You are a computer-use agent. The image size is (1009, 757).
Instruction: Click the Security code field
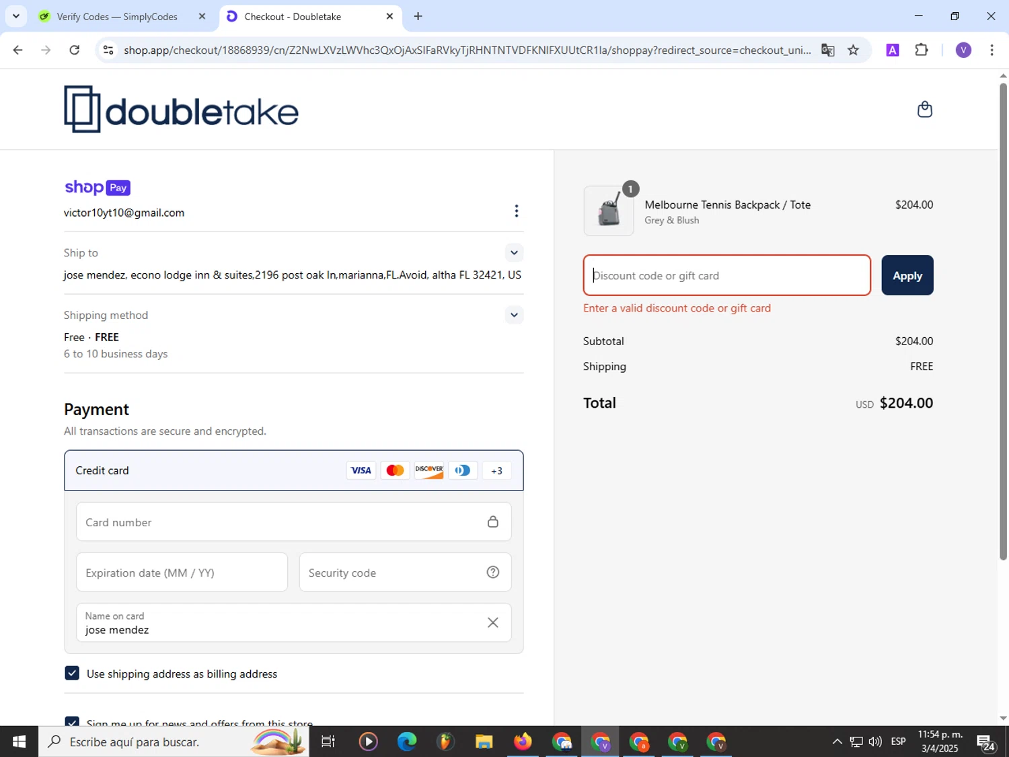pos(405,573)
